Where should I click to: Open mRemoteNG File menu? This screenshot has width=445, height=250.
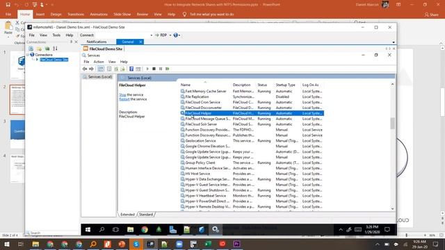[31, 35]
